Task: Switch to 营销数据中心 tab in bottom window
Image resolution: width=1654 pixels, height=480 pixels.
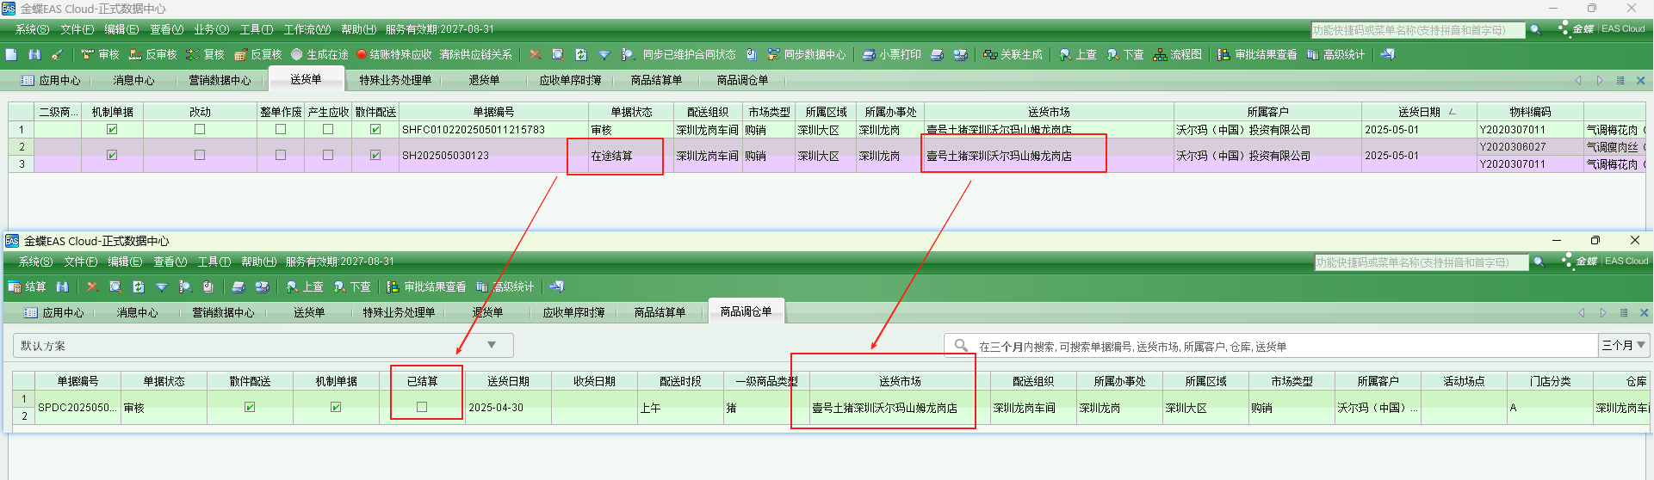Action: pos(223,312)
